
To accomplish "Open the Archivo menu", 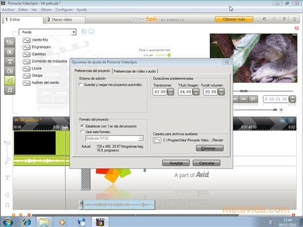I will pos(9,10).
